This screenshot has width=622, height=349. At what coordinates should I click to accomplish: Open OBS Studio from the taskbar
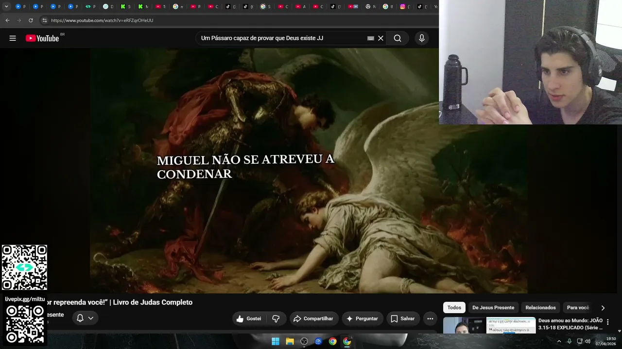pos(304,341)
